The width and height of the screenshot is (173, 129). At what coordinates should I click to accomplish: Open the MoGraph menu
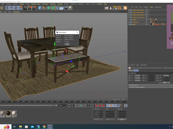point(45,4)
